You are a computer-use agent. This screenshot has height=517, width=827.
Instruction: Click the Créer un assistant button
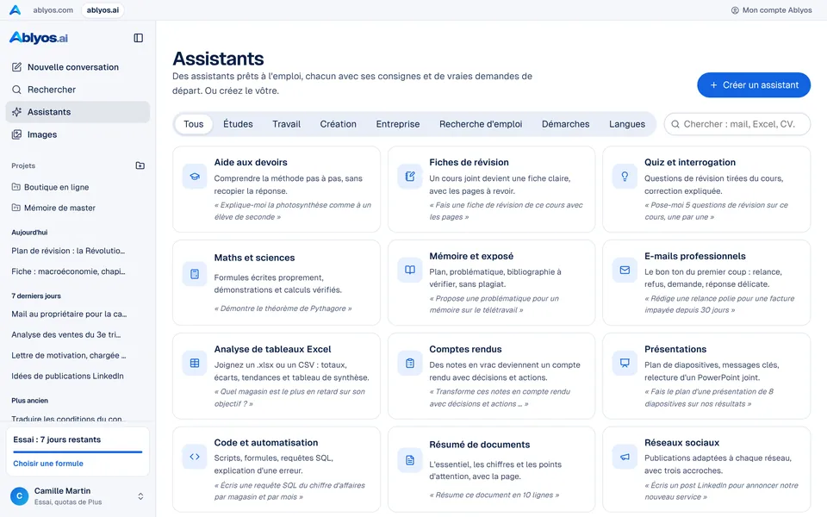point(754,85)
